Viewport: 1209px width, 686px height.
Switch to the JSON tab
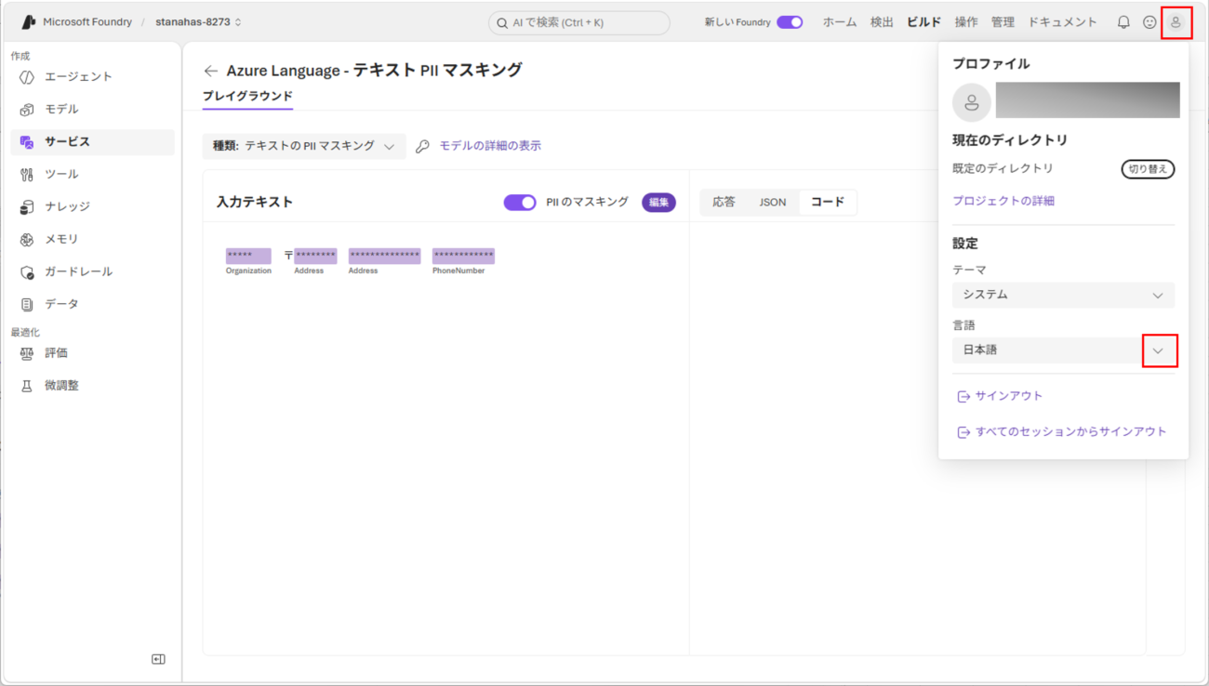tap(772, 202)
